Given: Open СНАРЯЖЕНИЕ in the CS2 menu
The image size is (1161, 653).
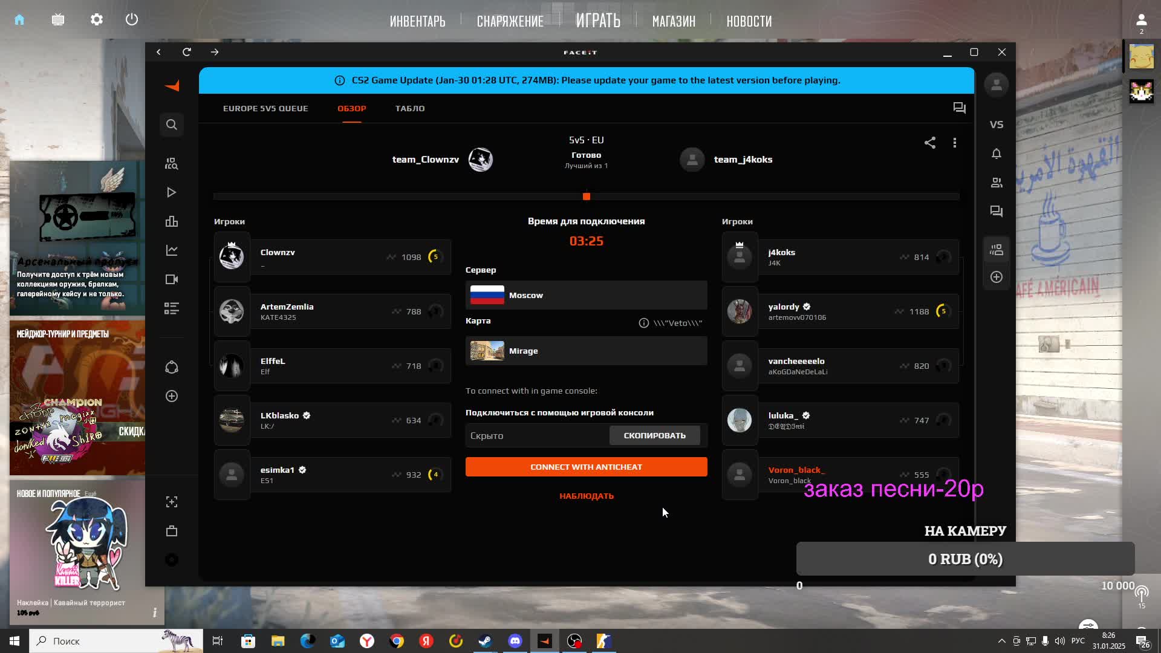Looking at the screenshot, I should (x=510, y=21).
